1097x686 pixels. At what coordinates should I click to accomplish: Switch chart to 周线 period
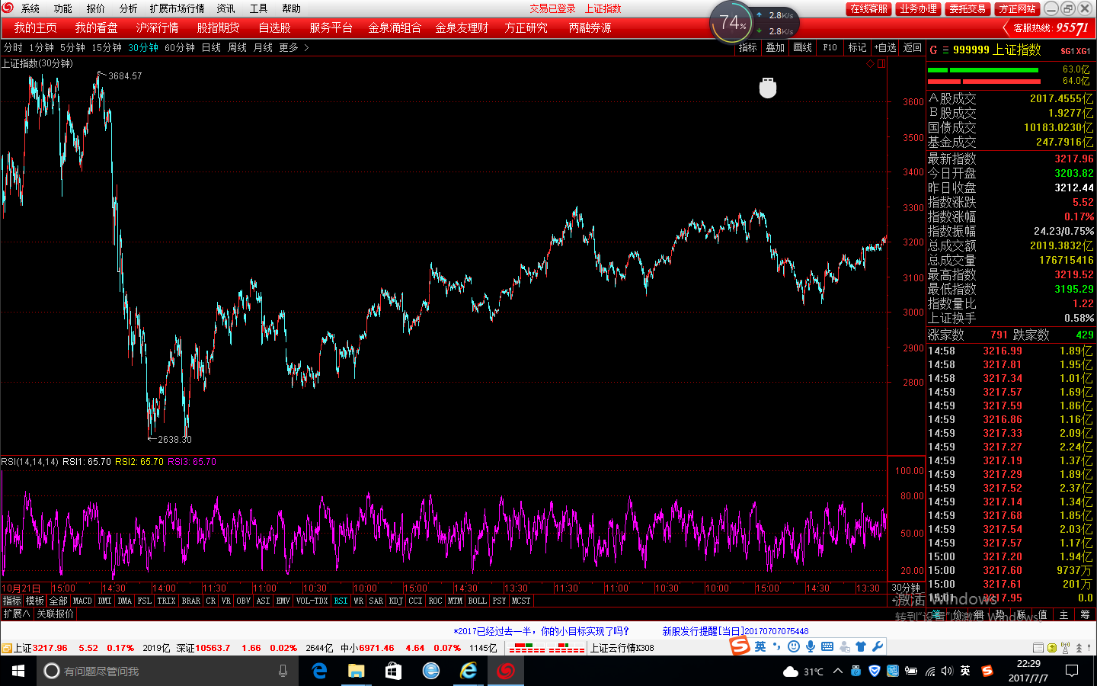click(237, 47)
